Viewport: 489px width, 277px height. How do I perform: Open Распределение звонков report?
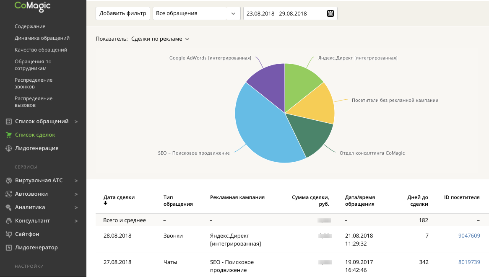tap(34, 83)
